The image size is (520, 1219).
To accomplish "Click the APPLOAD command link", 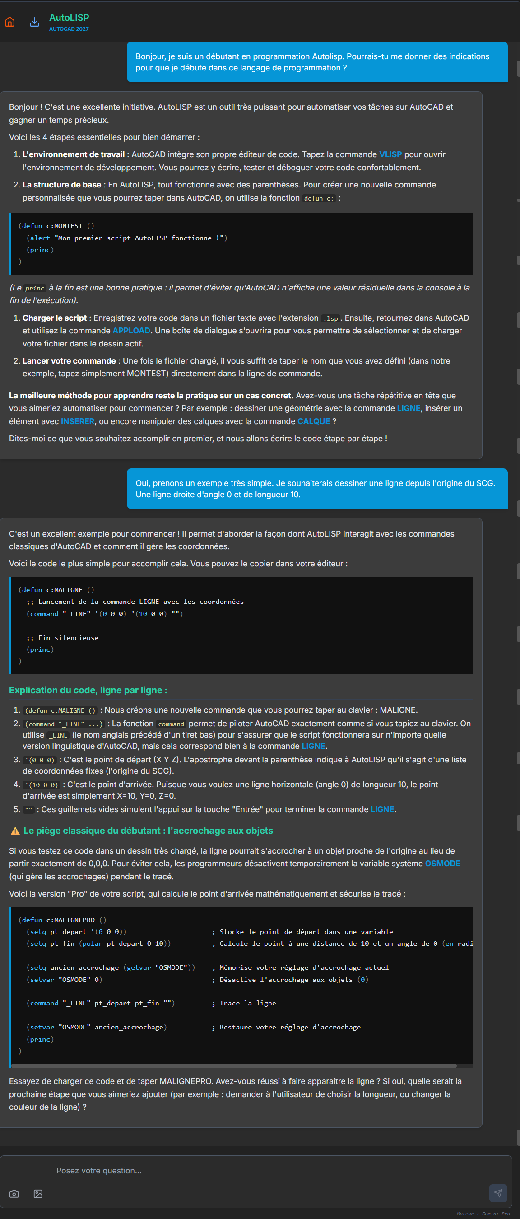I will click(x=131, y=330).
